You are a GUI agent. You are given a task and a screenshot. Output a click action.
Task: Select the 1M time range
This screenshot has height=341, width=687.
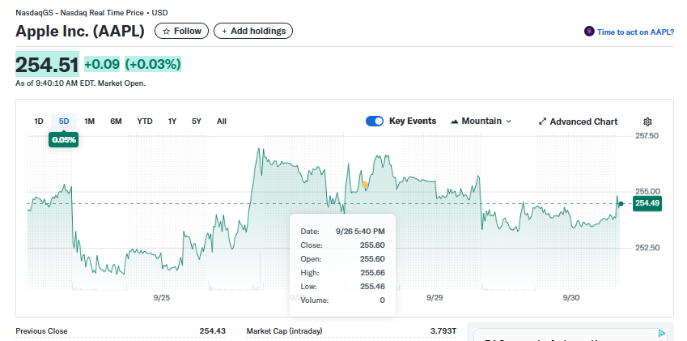(89, 121)
